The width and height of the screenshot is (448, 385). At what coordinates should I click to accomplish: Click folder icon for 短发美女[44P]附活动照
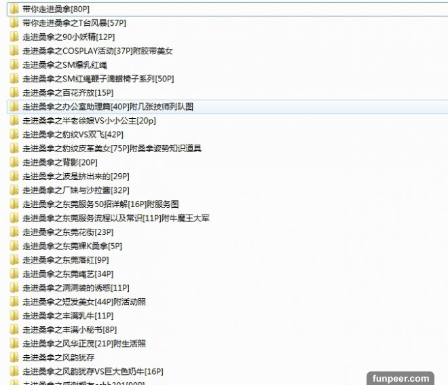pyautogui.click(x=14, y=301)
